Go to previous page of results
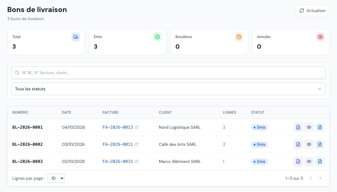337x192 pixels. (311, 178)
